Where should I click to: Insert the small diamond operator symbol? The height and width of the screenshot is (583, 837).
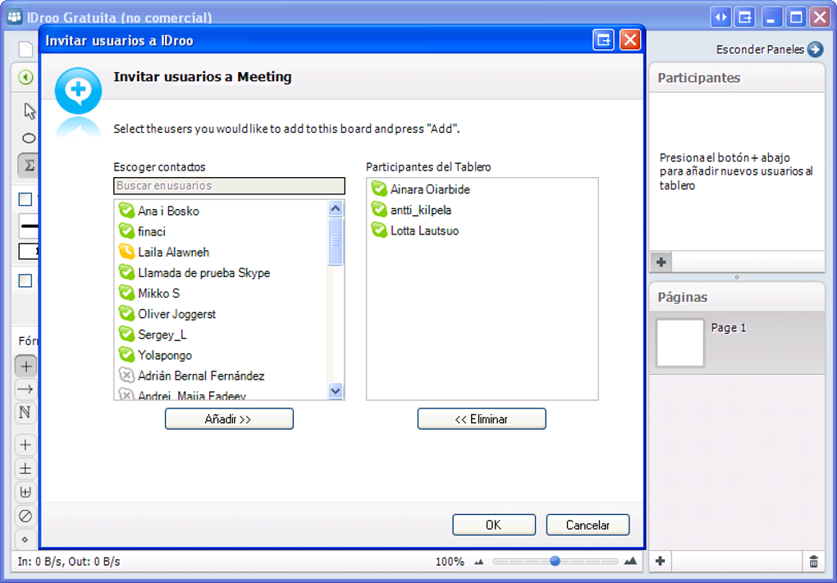25,540
